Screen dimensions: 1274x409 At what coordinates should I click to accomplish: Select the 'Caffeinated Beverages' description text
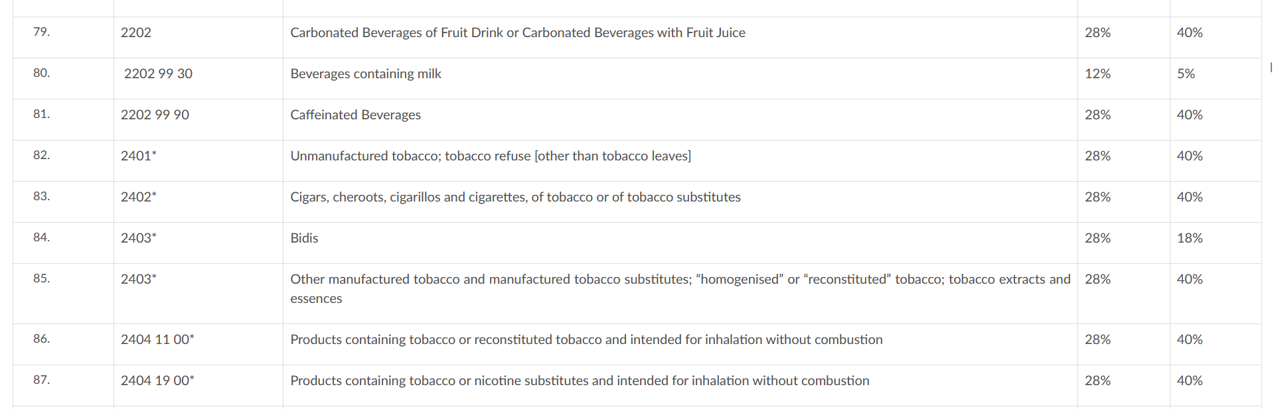coord(355,115)
